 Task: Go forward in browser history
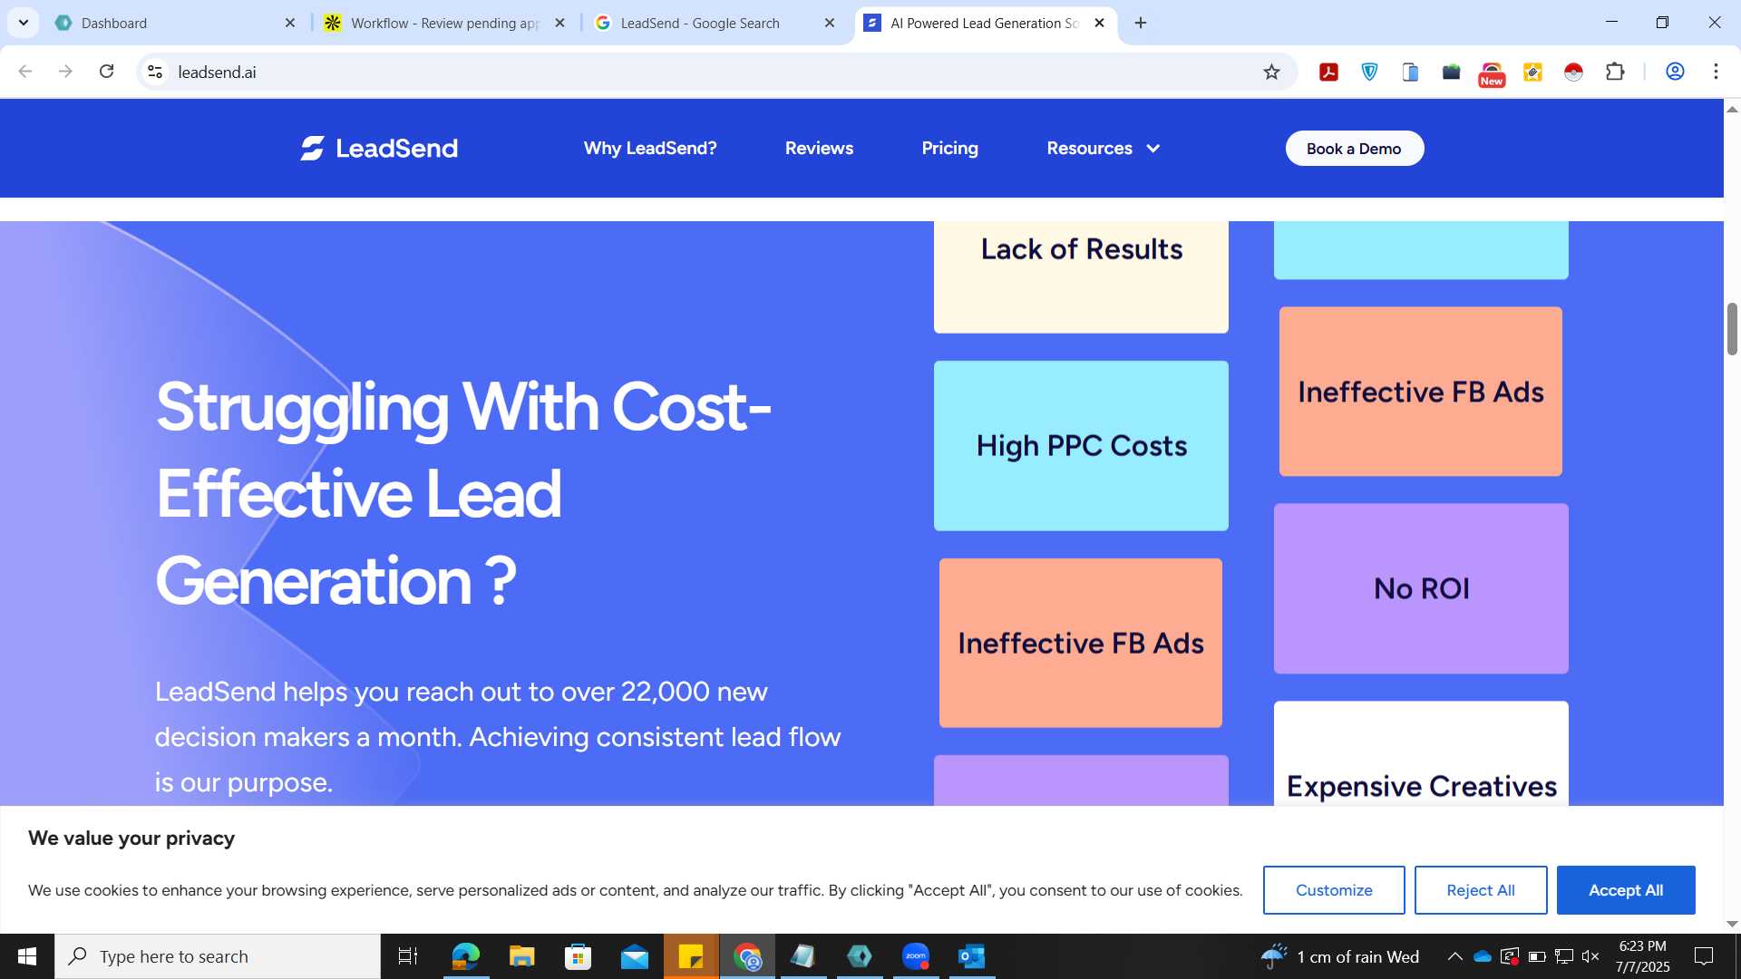65,72
